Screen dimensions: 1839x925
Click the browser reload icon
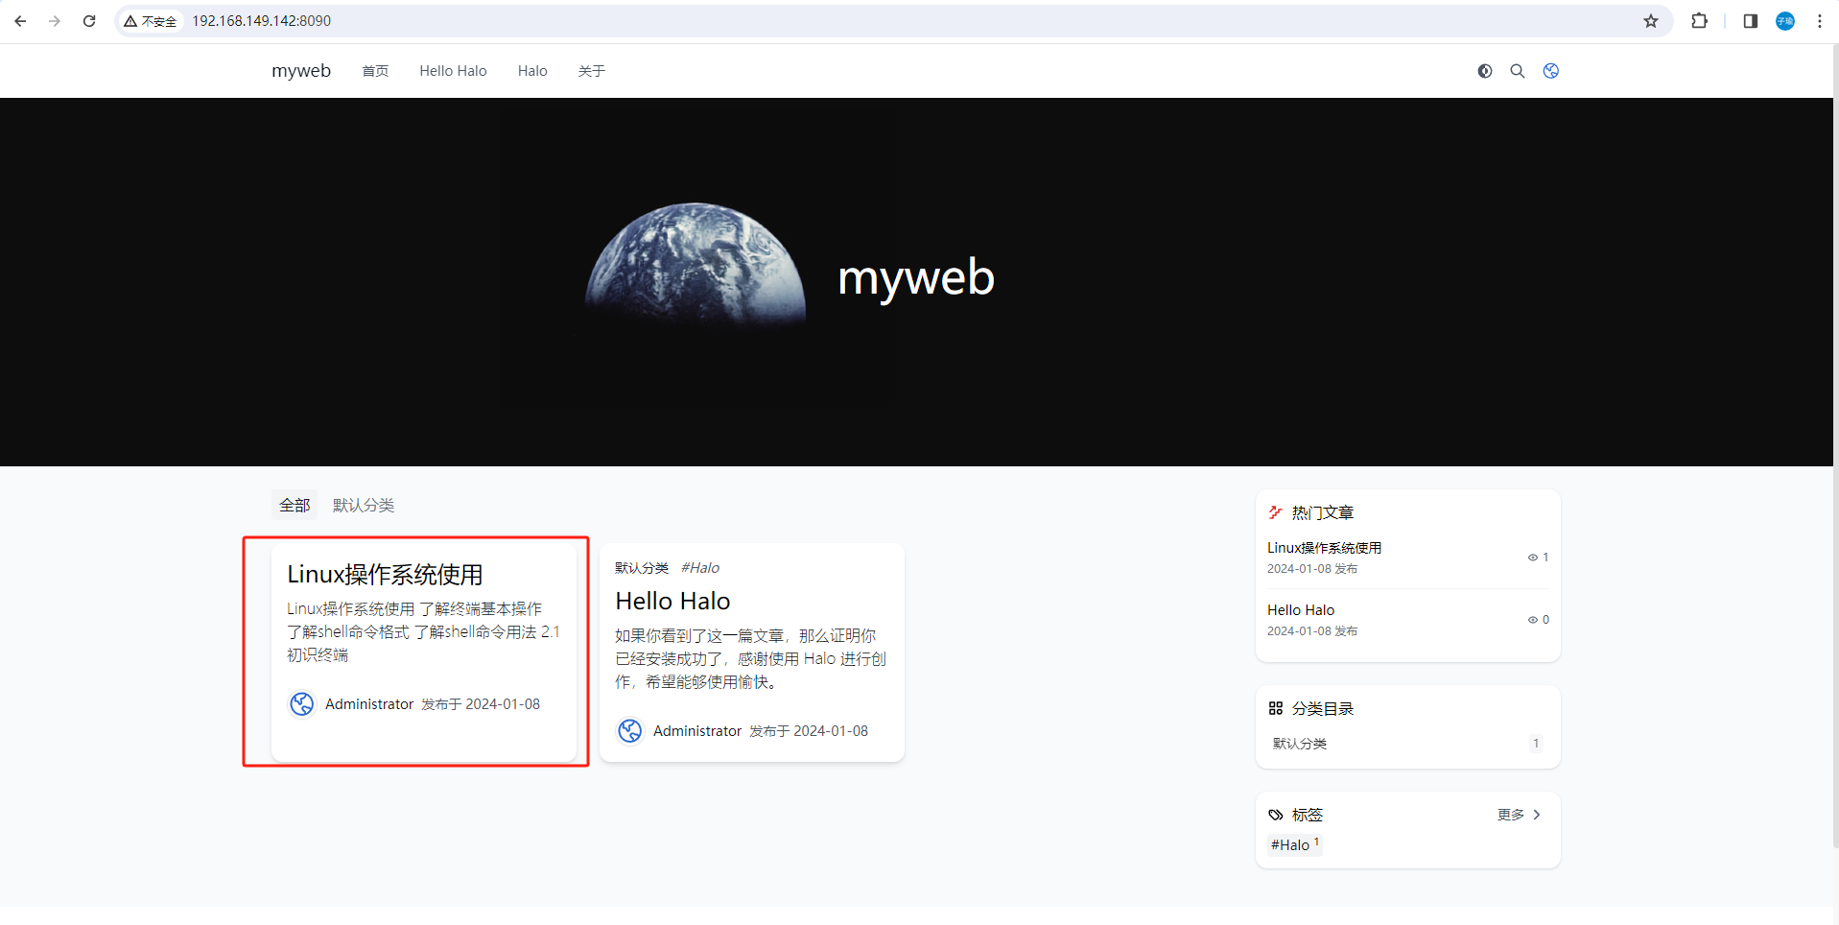[x=88, y=20]
